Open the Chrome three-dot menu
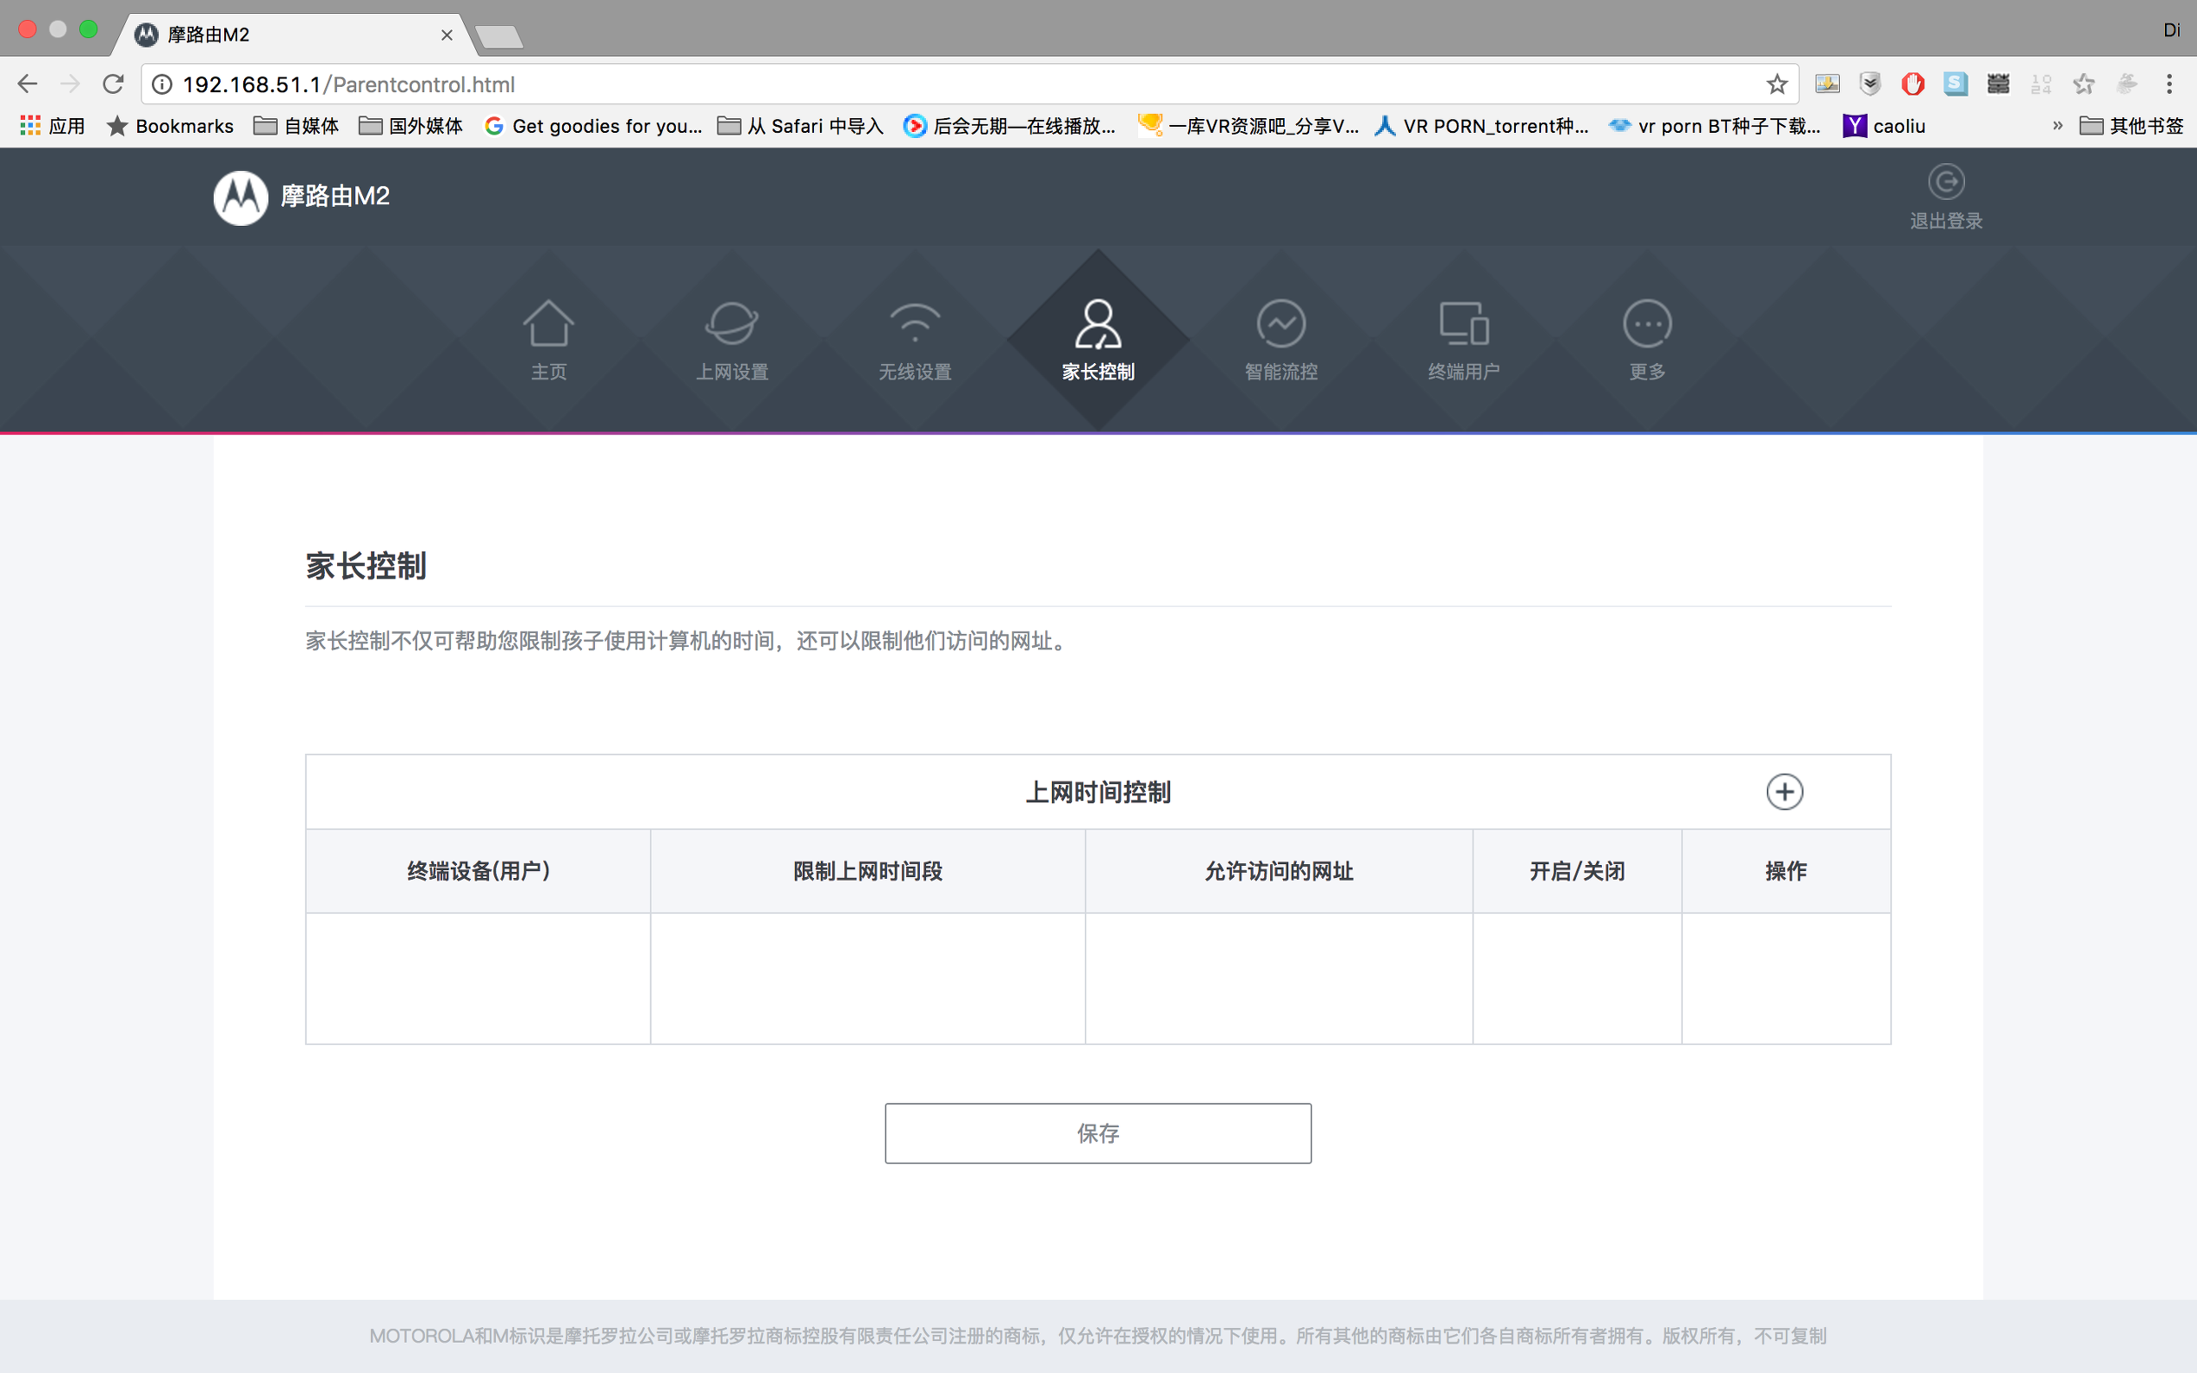 [x=2169, y=84]
